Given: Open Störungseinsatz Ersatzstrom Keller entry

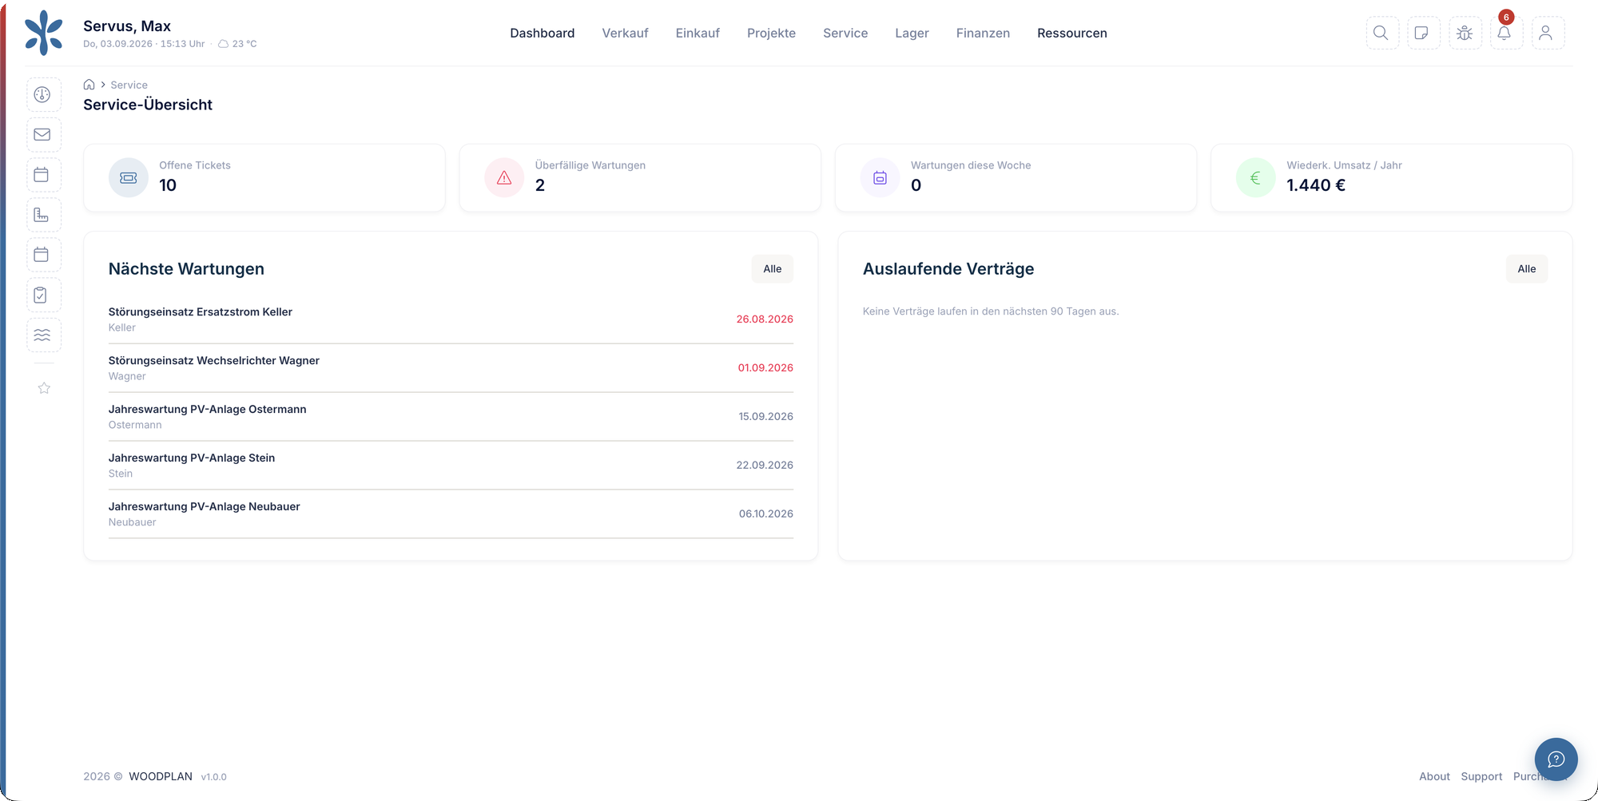Looking at the screenshot, I should 451,319.
